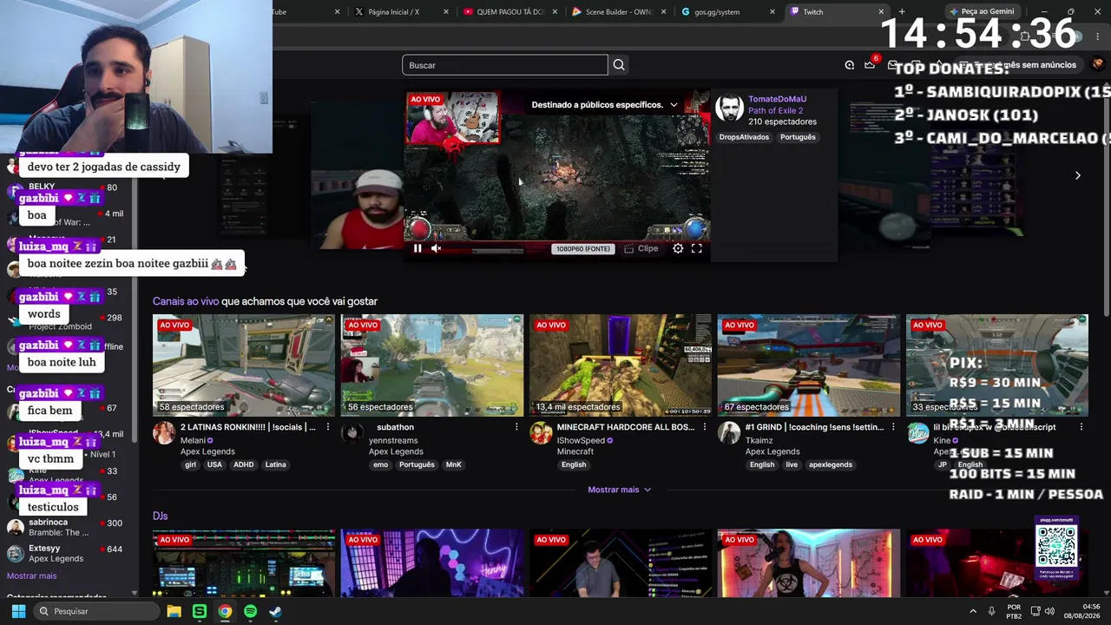Viewport: 1111px width, 625px height.
Task: Switch to the 'Scene Builder - OWN' tab
Action: pos(618,12)
